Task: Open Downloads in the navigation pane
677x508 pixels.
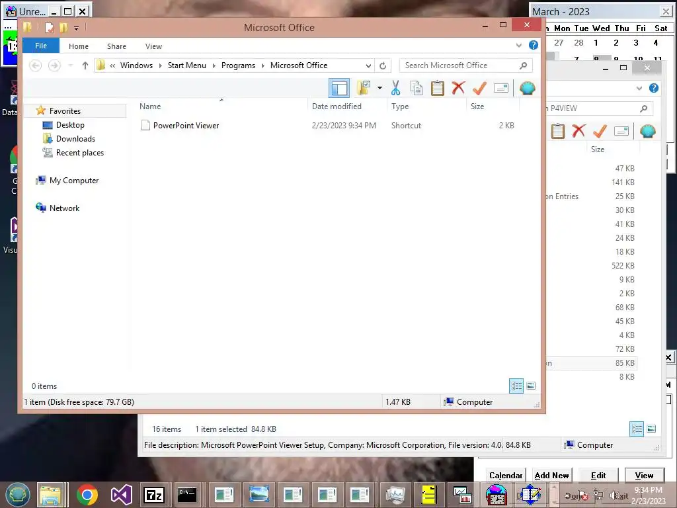Action: pos(75,139)
